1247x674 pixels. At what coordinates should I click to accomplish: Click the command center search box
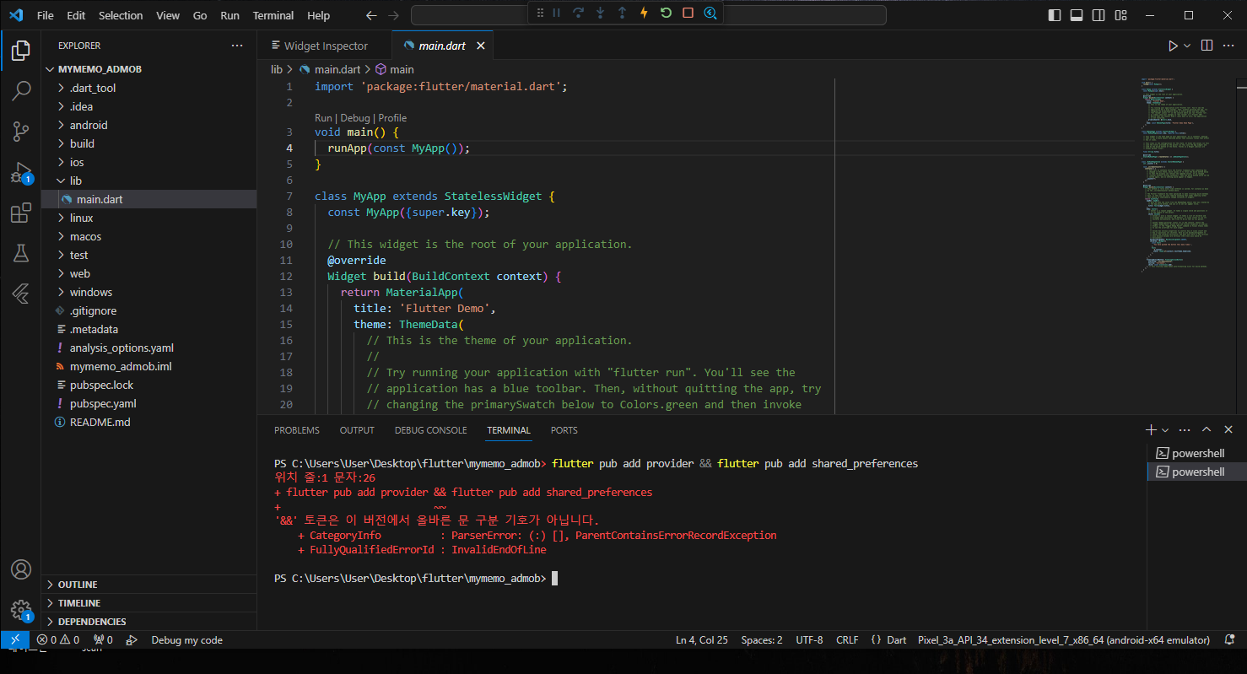[x=648, y=15]
